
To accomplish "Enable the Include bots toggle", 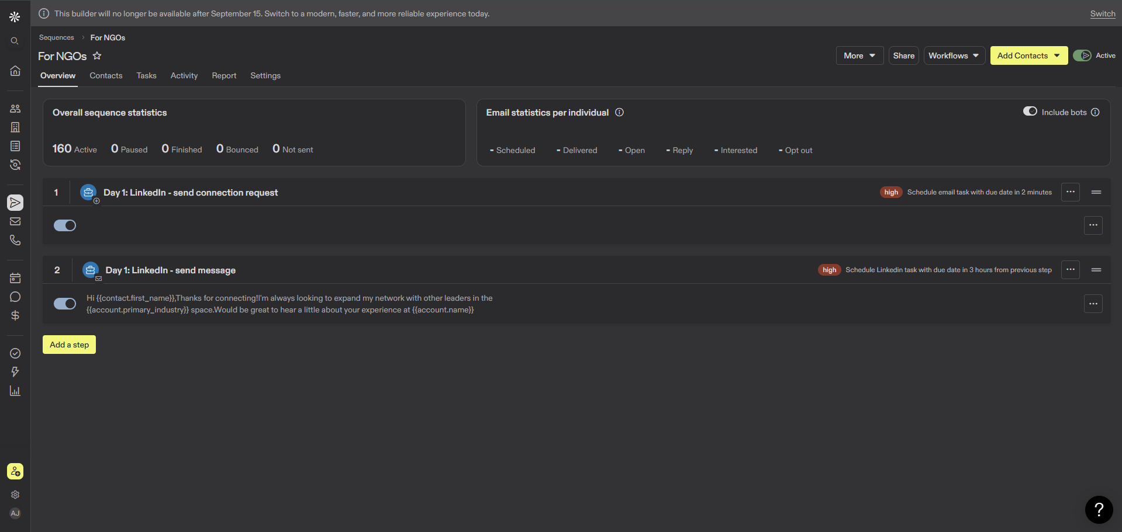I will pos(1030,112).
